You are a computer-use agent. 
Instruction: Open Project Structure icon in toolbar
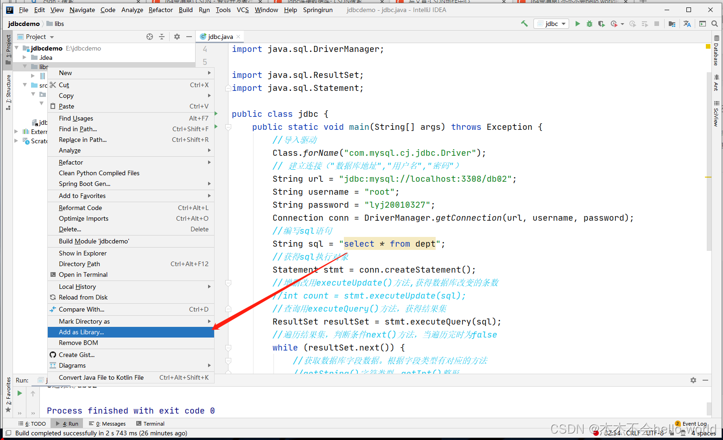(672, 24)
